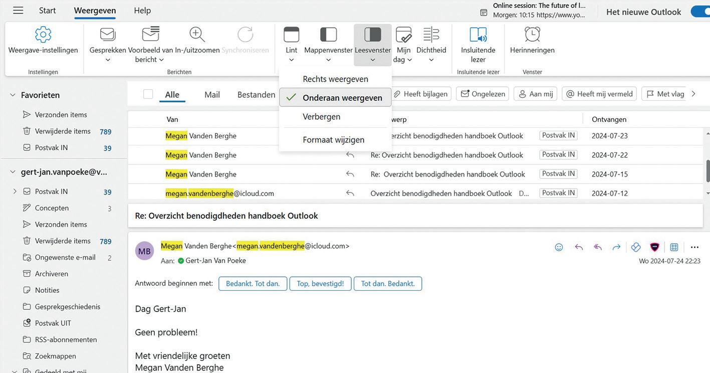Tick the select-all checkbox above the message list
Screen dimensions: 710x373
(x=148, y=94)
